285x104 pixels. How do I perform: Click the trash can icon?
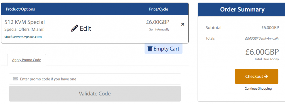coord(150,49)
